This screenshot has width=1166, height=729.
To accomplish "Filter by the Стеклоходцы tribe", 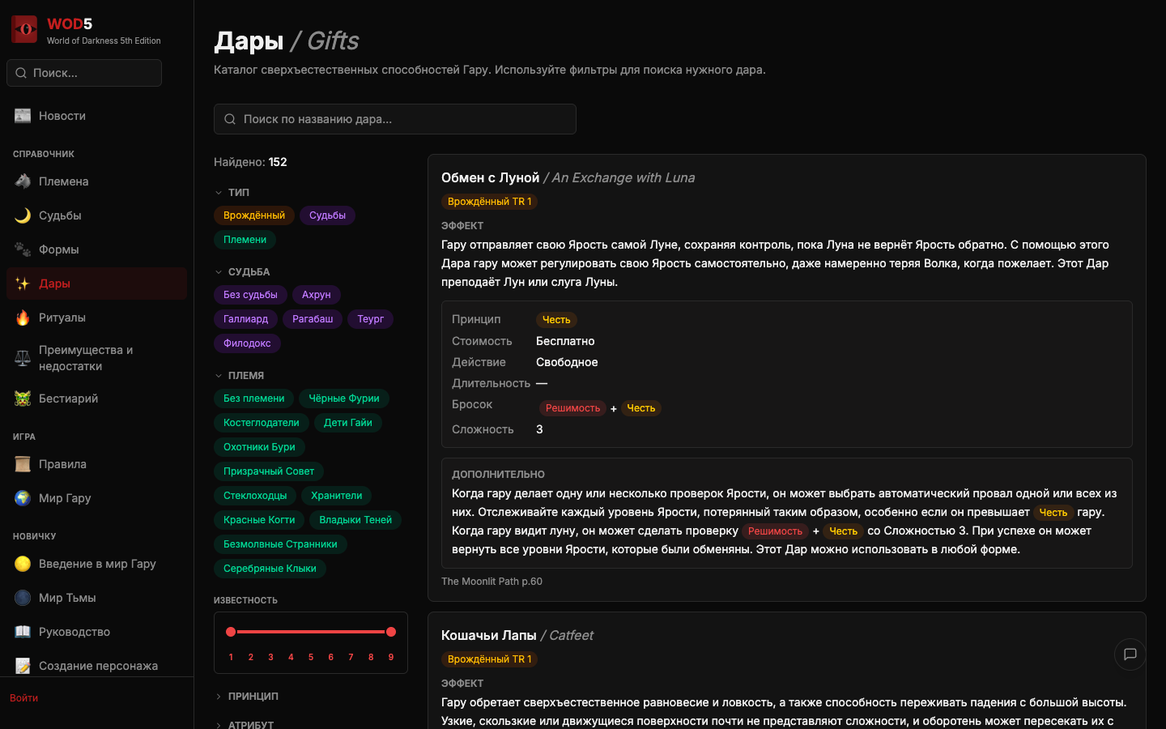I will point(255,496).
